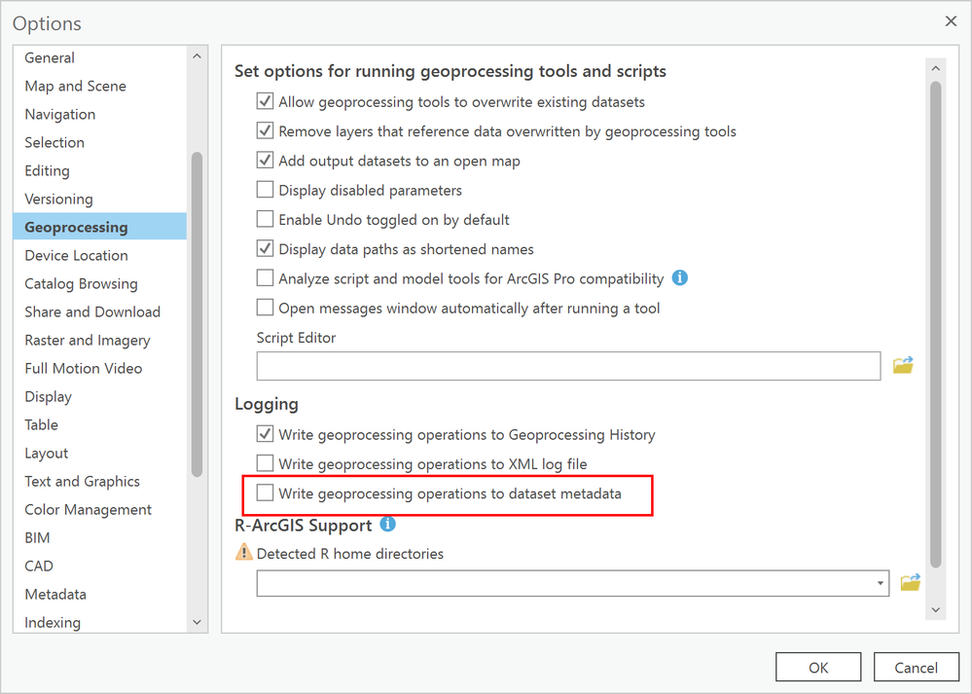972x694 pixels.
Task: Click the info icon next to ArcGIS Pro compatibility option
Action: click(x=679, y=277)
